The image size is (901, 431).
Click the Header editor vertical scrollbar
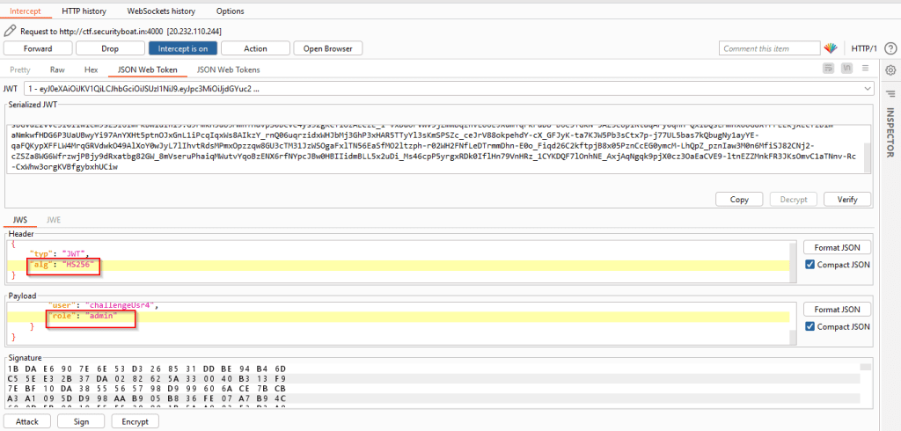(x=793, y=261)
